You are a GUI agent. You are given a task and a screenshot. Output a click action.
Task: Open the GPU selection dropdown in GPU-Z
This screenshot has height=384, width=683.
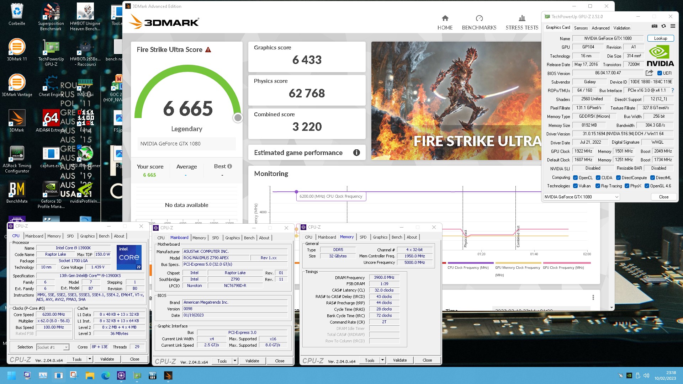[581, 197]
